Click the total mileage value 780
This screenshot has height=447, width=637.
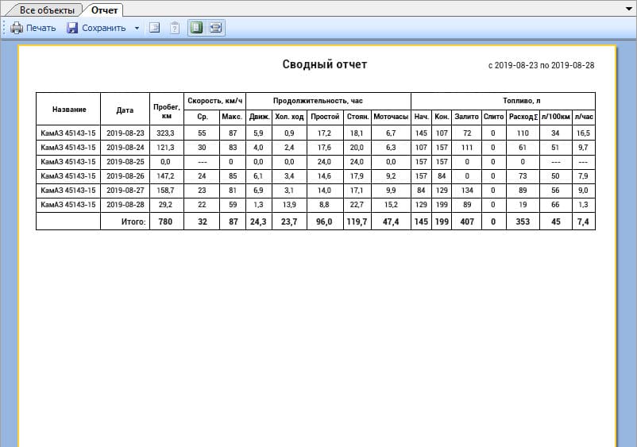[165, 222]
